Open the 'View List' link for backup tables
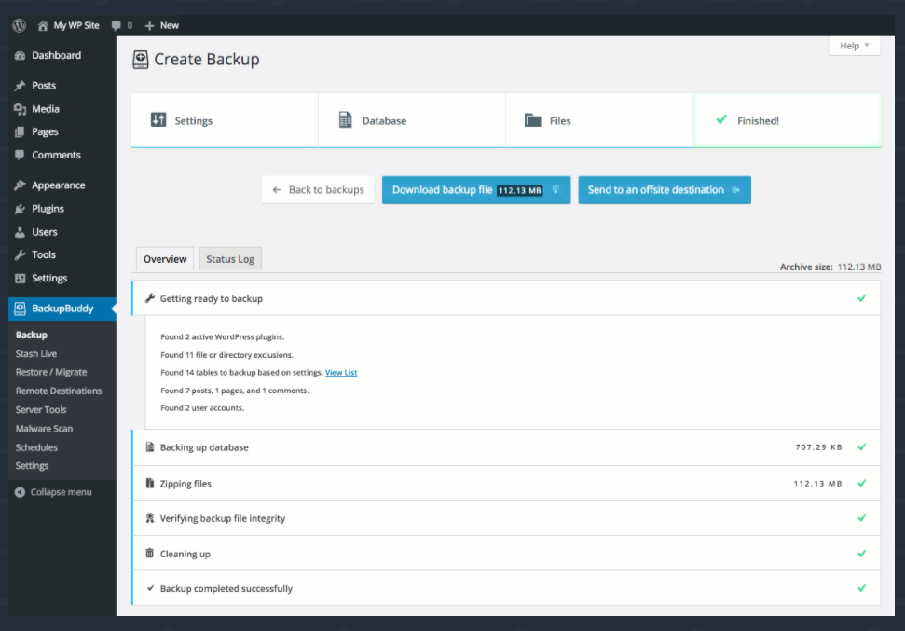This screenshot has width=905, height=631. 340,372
